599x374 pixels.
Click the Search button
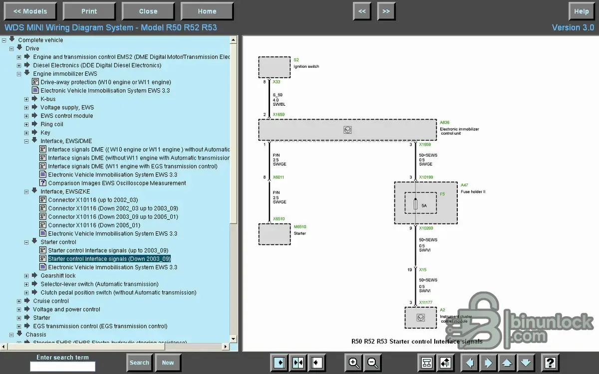click(139, 363)
